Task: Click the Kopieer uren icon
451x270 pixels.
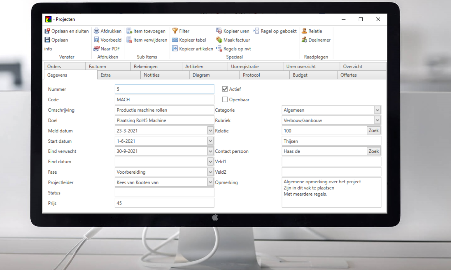Action: pos(219,31)
